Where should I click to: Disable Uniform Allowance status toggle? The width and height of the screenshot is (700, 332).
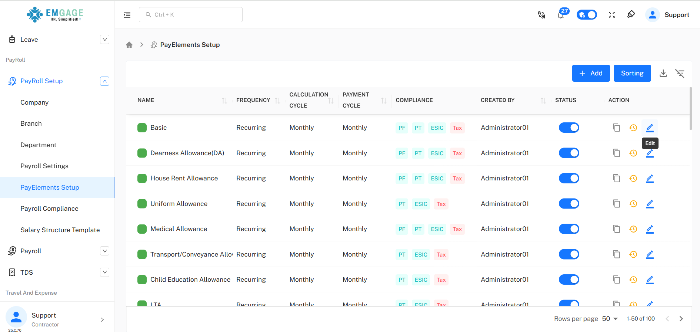(569, 204)
